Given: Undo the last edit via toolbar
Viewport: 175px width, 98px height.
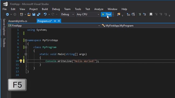Looking at the screenshot, I should tap(45, 14).
